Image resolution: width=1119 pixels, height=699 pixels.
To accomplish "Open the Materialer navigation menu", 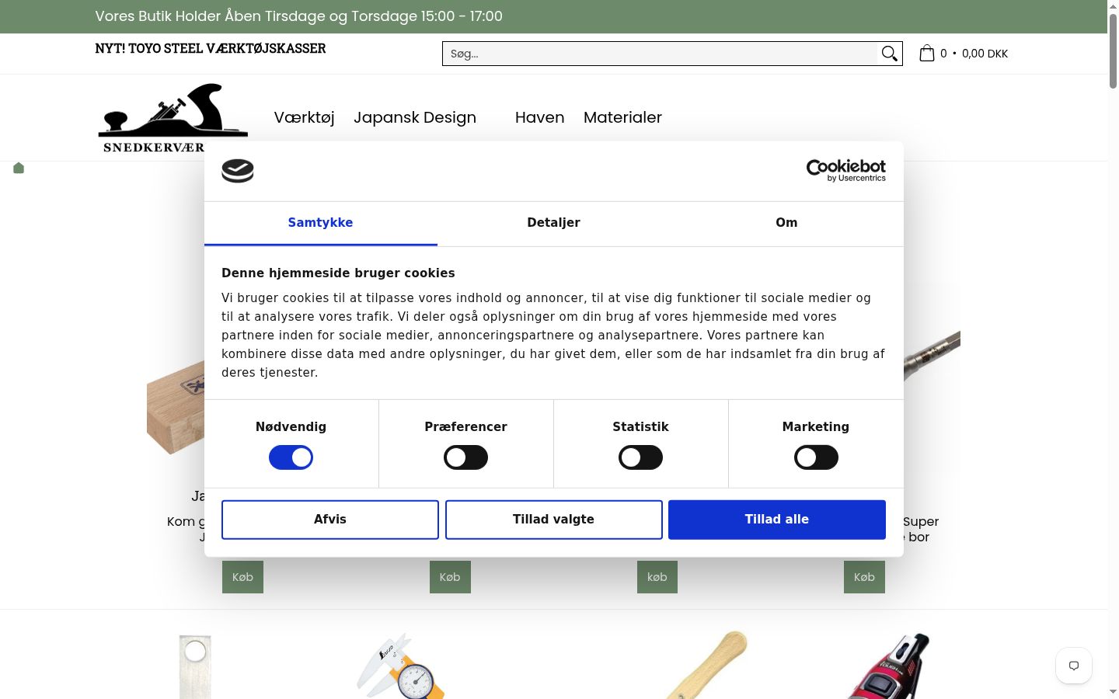I will click(622, 117).
